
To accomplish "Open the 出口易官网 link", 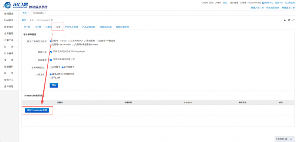I will tap(290, 3).
